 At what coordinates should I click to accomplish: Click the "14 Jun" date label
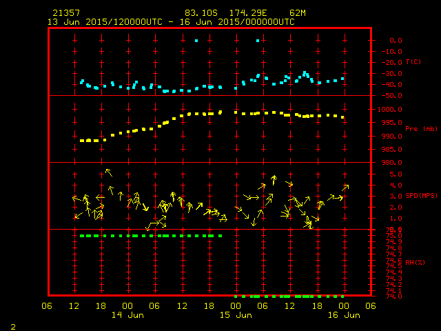click(127, 315)
